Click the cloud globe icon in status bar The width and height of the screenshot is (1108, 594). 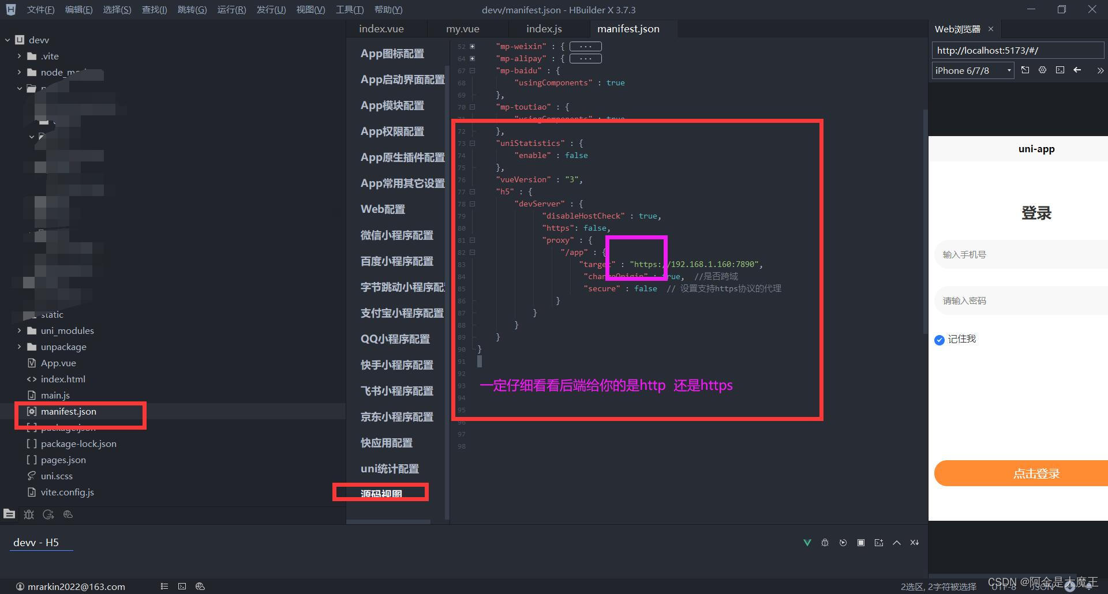click(200, 587)
